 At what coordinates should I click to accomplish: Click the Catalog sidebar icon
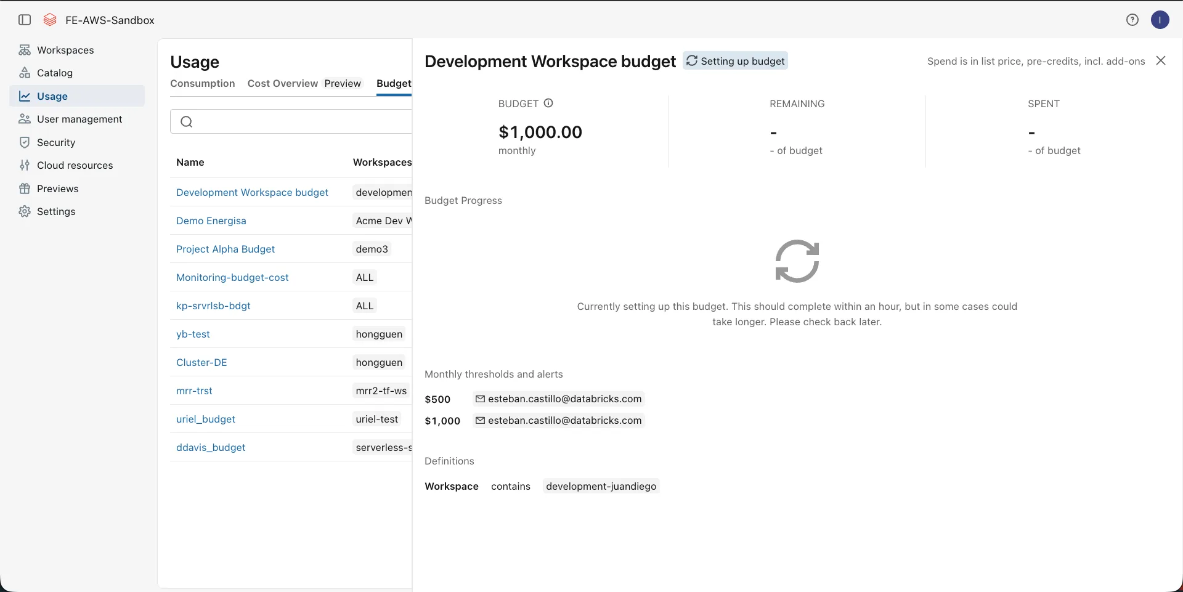(x=25, y=73)
